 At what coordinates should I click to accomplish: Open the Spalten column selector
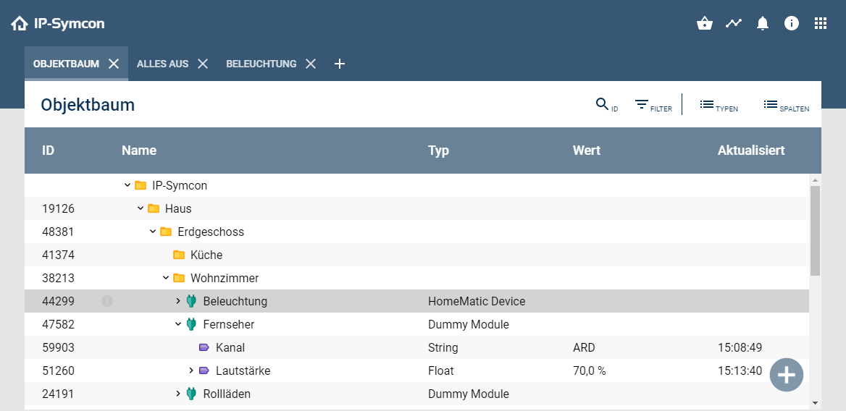785,105
